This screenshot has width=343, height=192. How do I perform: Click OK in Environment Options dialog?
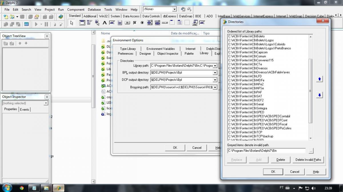[175, 148]
